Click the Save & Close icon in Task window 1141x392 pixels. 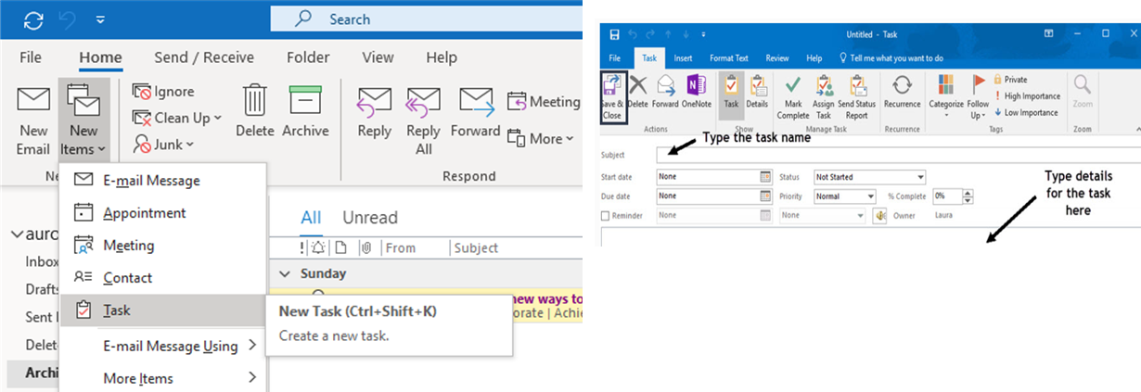coord(612,87)
